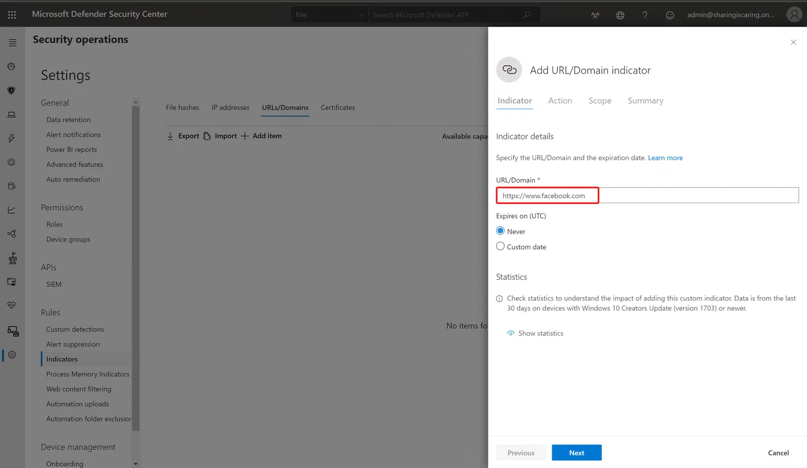807x468 pixels.
Task: Open Auto remediation settings
Action: coord(73,180)
